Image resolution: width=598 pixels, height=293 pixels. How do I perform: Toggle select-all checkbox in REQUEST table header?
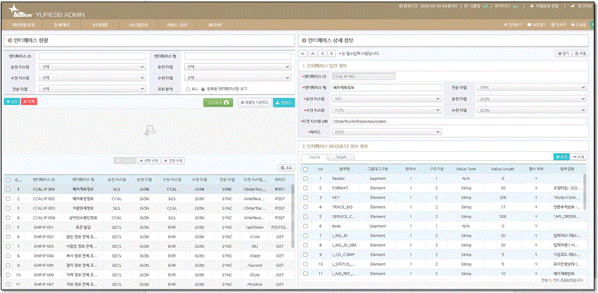306,169
